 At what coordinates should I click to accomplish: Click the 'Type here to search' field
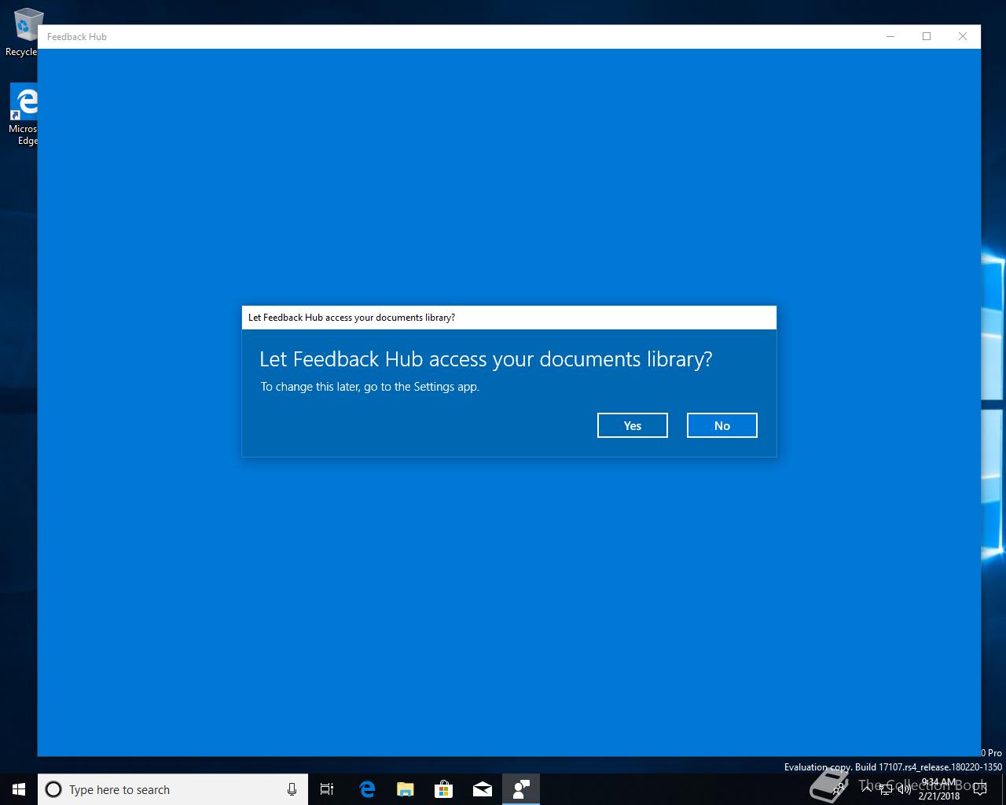[x=173, y=789]
